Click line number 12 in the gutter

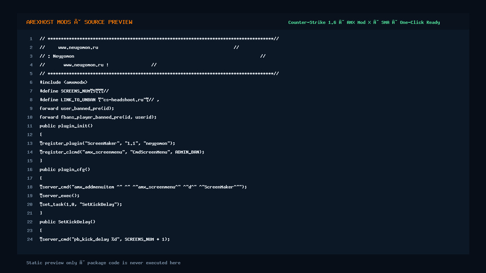coord(30,135)
